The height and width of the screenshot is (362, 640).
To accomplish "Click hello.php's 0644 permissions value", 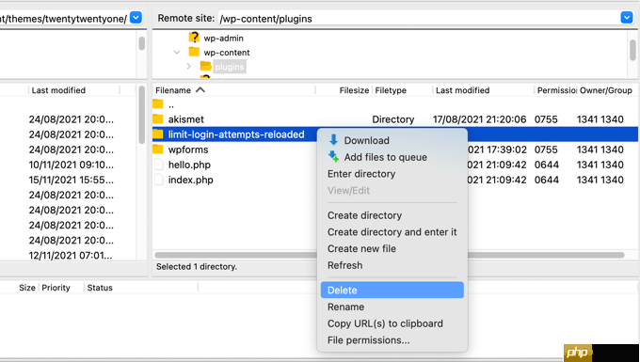I will click(x=547, y=165).
